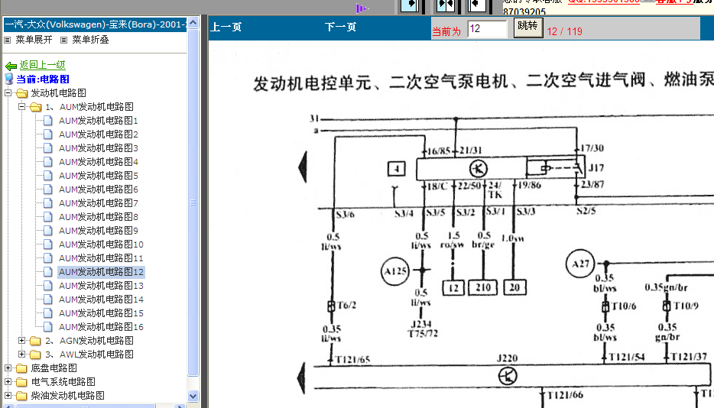This screenshot has width=714, height=408.
Task: Select the highlighted AUM发动机电路图12 item
Action: coord(101,272)
